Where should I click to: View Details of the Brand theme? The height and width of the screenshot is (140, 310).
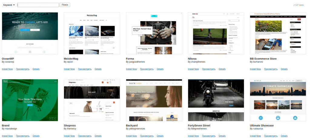(x=36, y=136)
